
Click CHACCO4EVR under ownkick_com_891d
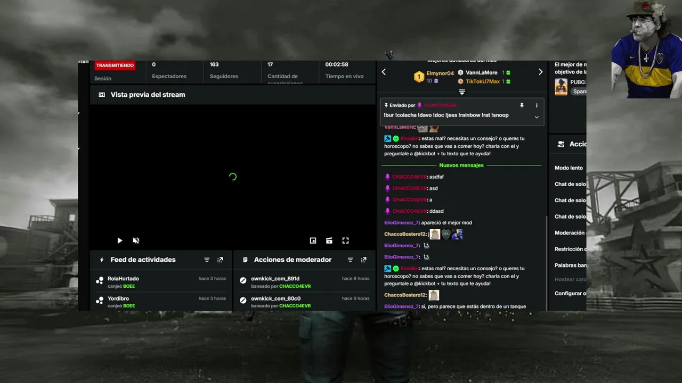tap(295, 286)
